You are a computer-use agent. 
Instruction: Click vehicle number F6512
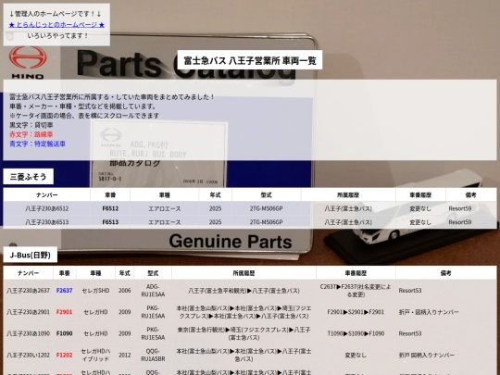pyautogui.click(x=110, y=208)
